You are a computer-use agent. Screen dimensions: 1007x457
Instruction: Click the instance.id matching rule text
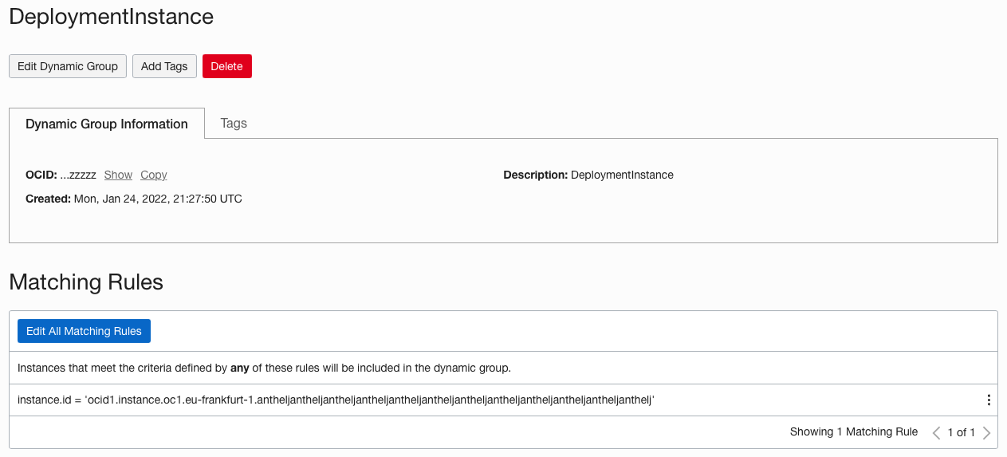click(336, 400)
